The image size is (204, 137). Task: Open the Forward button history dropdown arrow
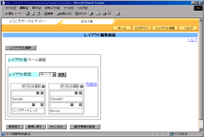[24, 14]
